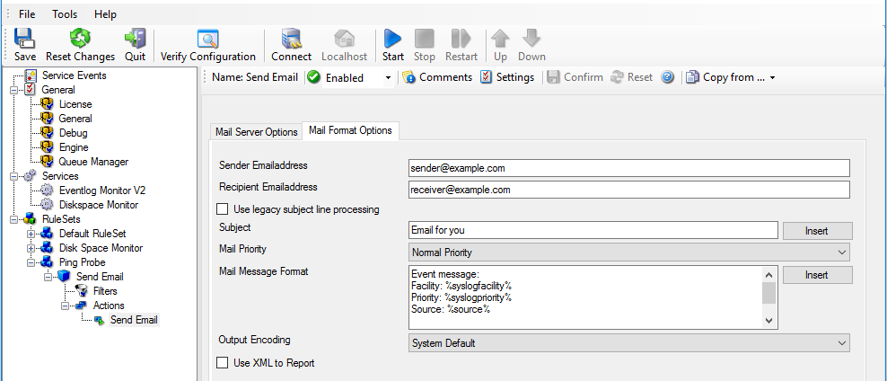
Task: Expand the Output Encoding dropdown
Action: [840, 342]
